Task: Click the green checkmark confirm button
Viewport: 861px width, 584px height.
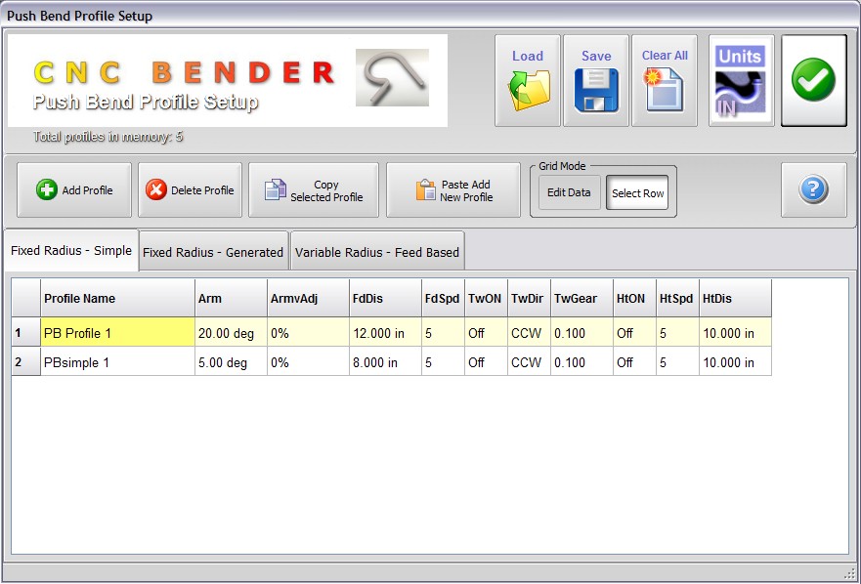Action: [813, 81]
